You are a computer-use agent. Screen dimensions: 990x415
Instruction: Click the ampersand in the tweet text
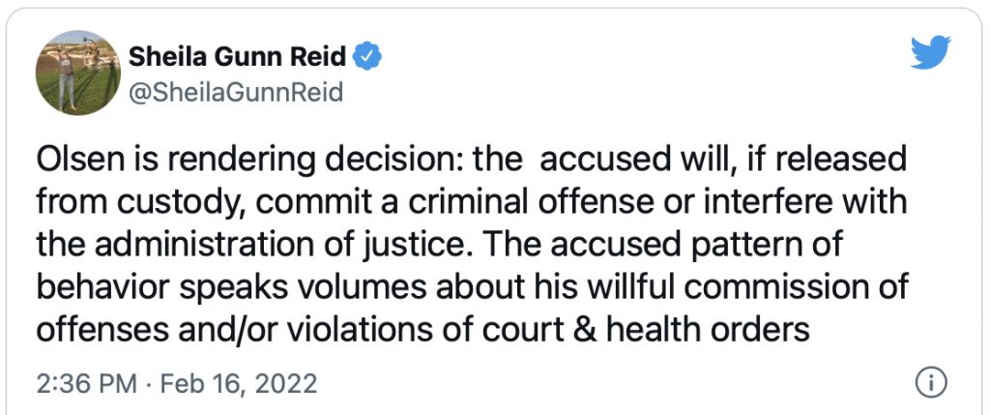click(584, 329)
